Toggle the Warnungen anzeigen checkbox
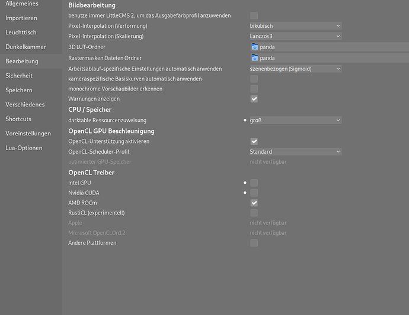The image size is (409, 315). pos(254,99)
